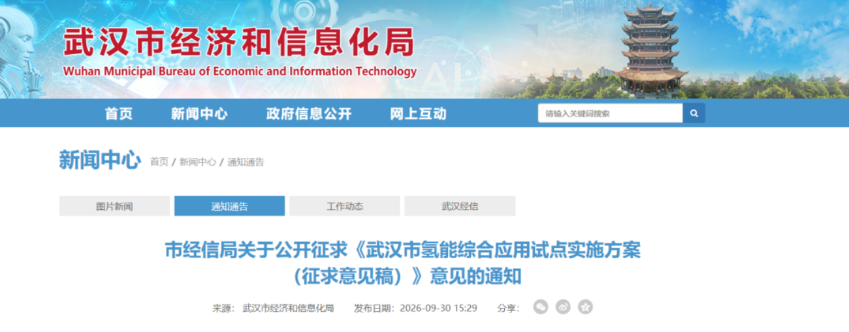This screenshot has height=332, width=849.
Task: Open 网上互动 navigation item
Action: [419, 114]
